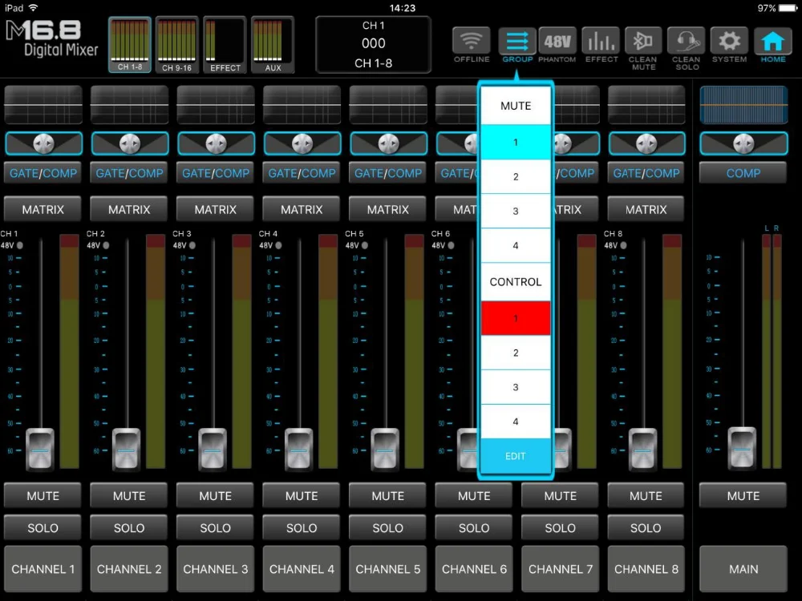
Task: Select pan knob on channel 8
Action: tap(646, 143)
